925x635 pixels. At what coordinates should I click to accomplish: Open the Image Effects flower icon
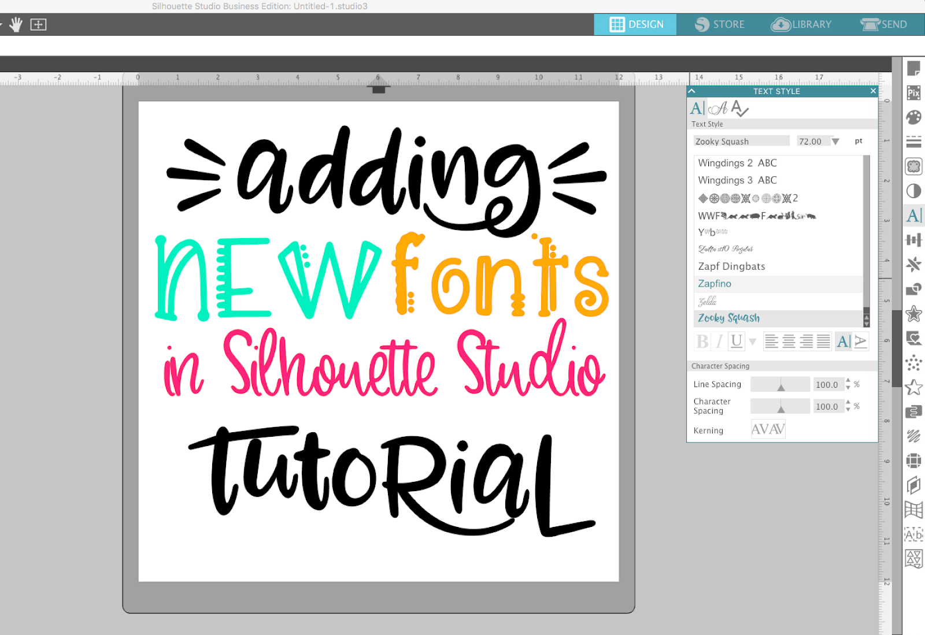coord(913,166)
